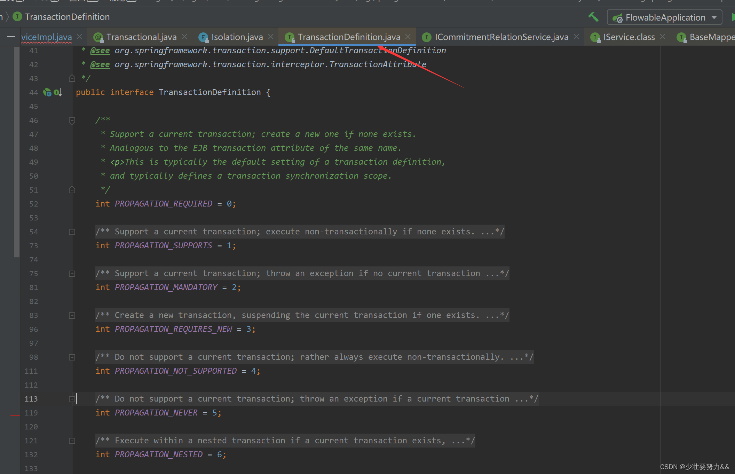Click the PROPAGATION_NEVER constant name
The image size is (735, 474).
(x=156, y=413)
